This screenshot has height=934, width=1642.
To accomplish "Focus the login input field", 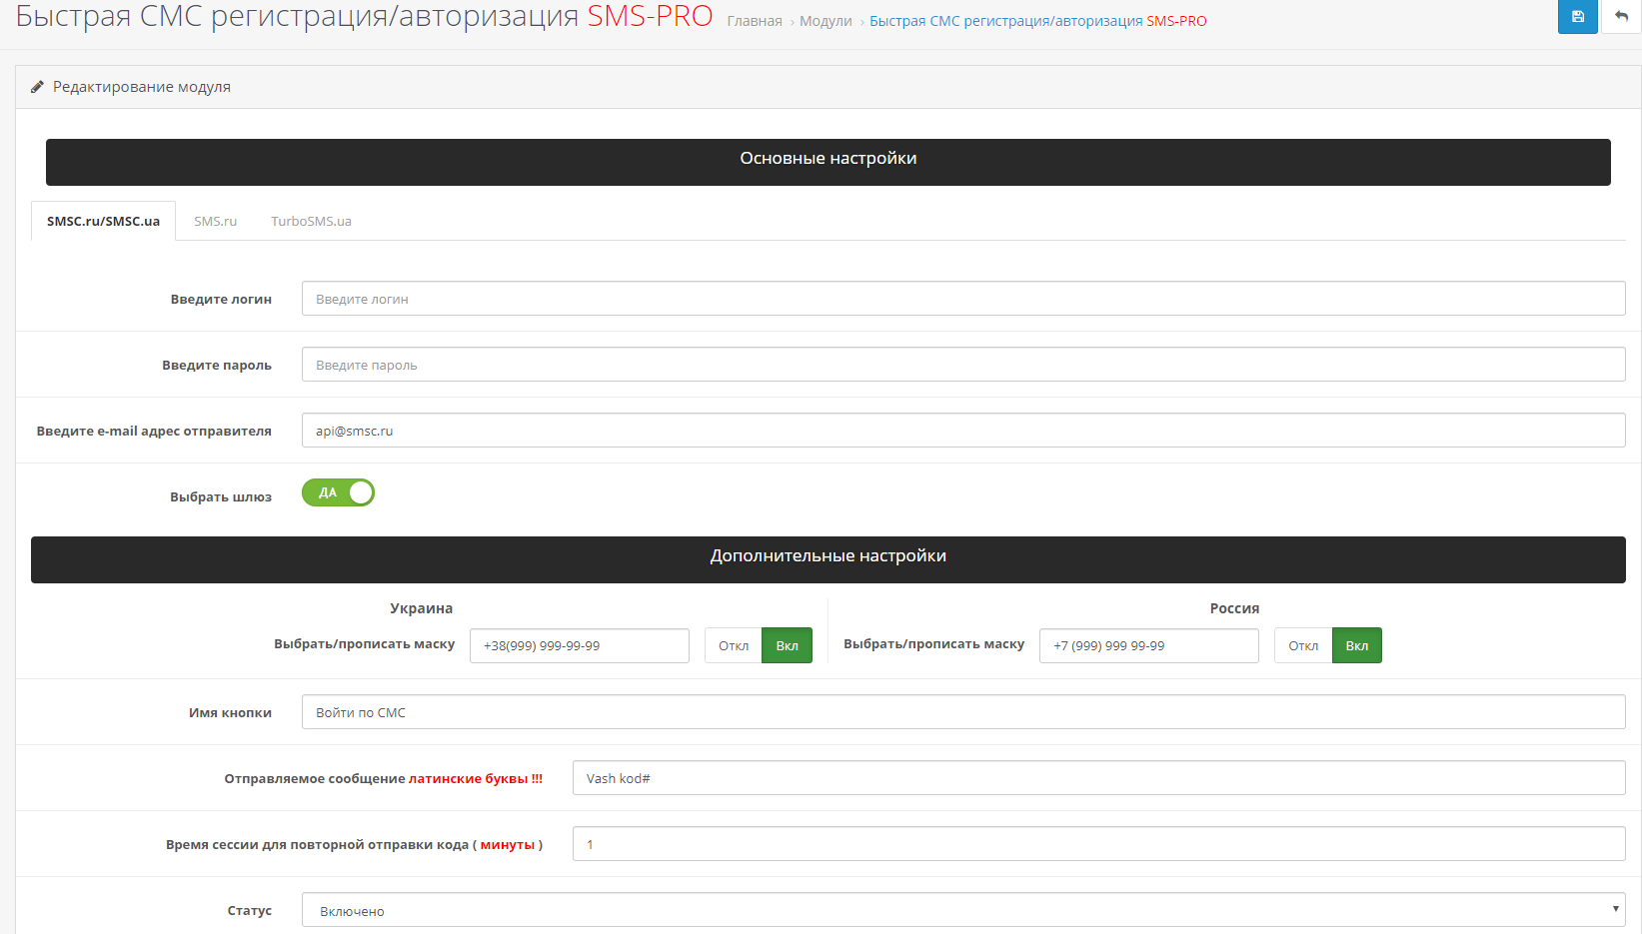I will tap(963, 299).
